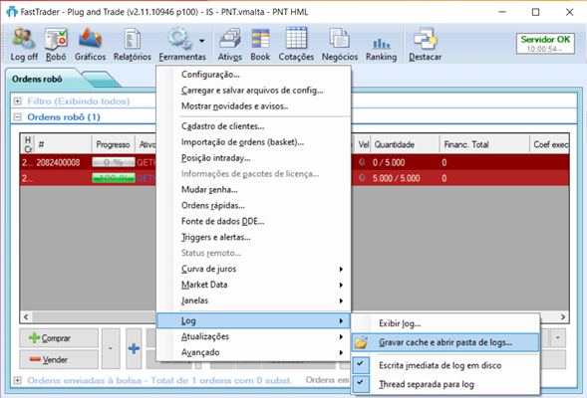
Task: Expand the Avançado submenu
Action: pyautogui.click(x=253, y=352)
